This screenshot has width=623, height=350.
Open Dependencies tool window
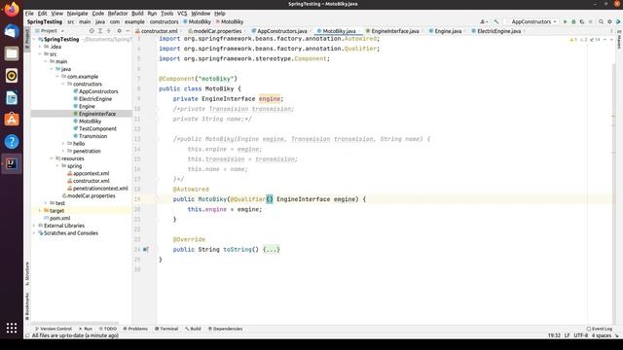pos(225,329)
